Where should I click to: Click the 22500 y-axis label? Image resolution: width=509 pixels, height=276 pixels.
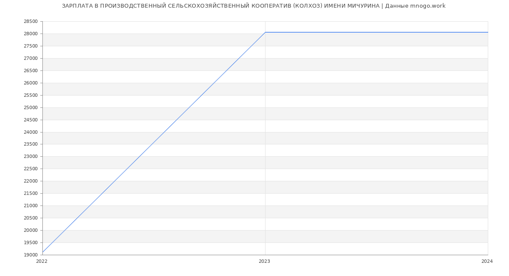click(x=31, y=169)
